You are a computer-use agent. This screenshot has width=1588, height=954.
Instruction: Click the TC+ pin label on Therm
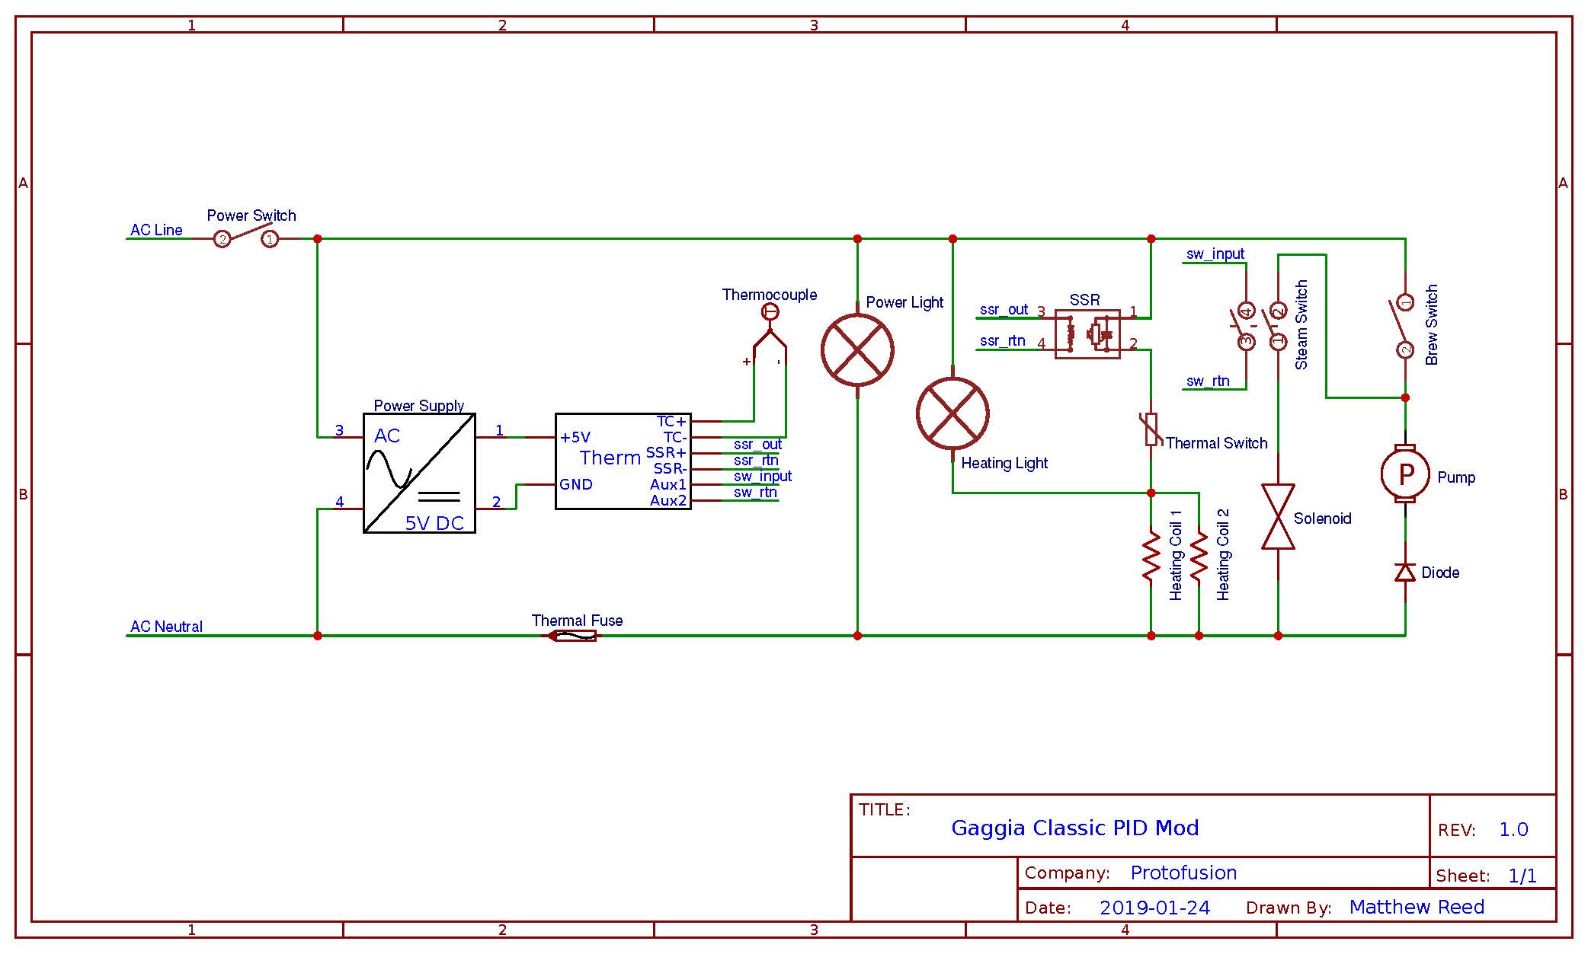coord(671,421)
